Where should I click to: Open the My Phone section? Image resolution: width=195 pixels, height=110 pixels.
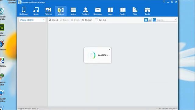(x=23, y=11)
